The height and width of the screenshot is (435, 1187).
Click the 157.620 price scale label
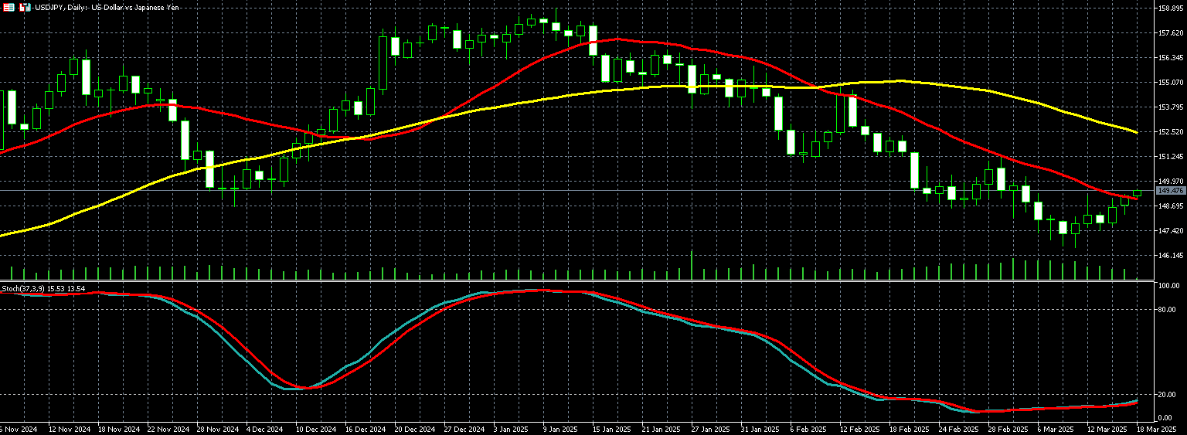[x=1172, y=33]
